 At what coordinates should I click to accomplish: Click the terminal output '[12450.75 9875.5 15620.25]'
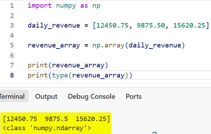coord(57,119)
